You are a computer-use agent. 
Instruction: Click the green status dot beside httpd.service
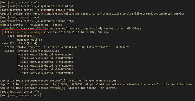[1, 25]
